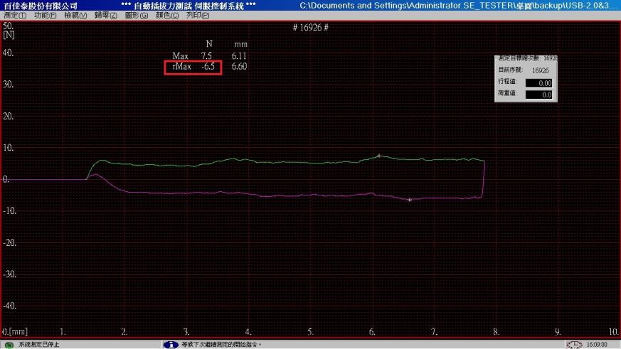Viewport: 621px width, 349px height.
Task: Click the 目前序號 16926 serial value
Action: pos(540,70)
